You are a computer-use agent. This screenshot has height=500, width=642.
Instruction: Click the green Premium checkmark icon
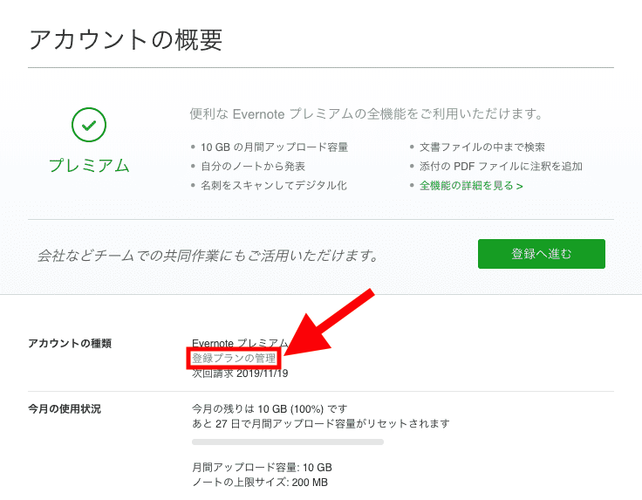click(88, 127)
